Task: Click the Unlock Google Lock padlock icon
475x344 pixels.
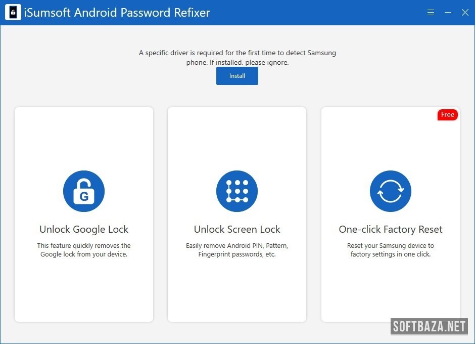Action: (84, 191)
